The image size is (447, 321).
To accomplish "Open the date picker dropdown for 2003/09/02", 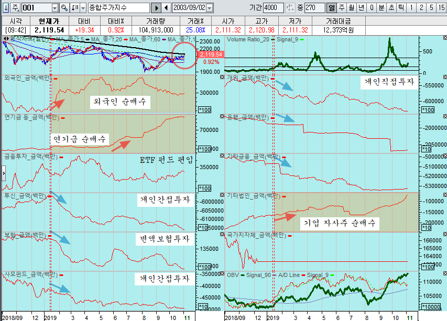I will click(x=210, y=8).
